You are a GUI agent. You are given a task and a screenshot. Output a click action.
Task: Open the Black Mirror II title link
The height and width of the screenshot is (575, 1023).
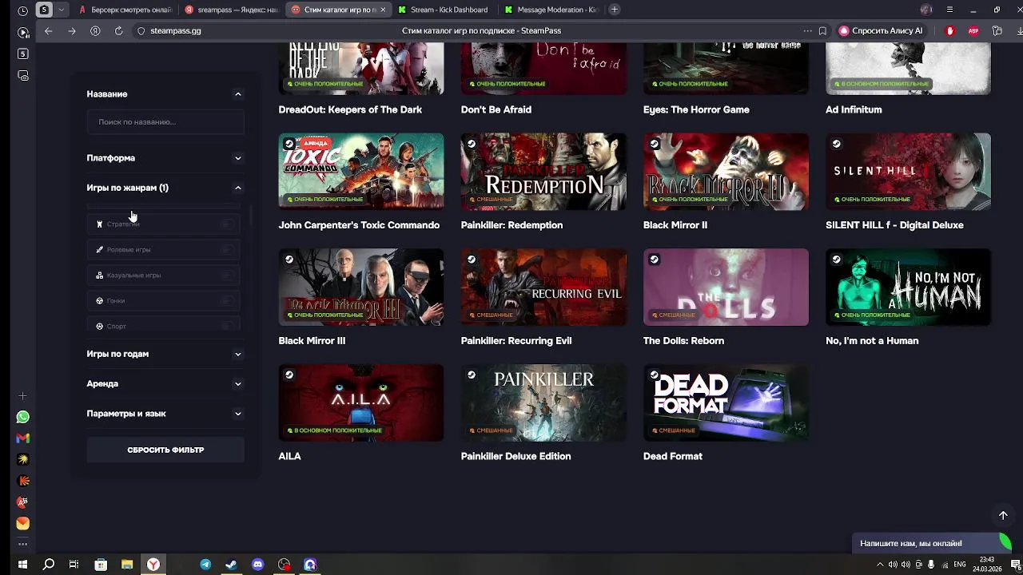coord(675,225)
